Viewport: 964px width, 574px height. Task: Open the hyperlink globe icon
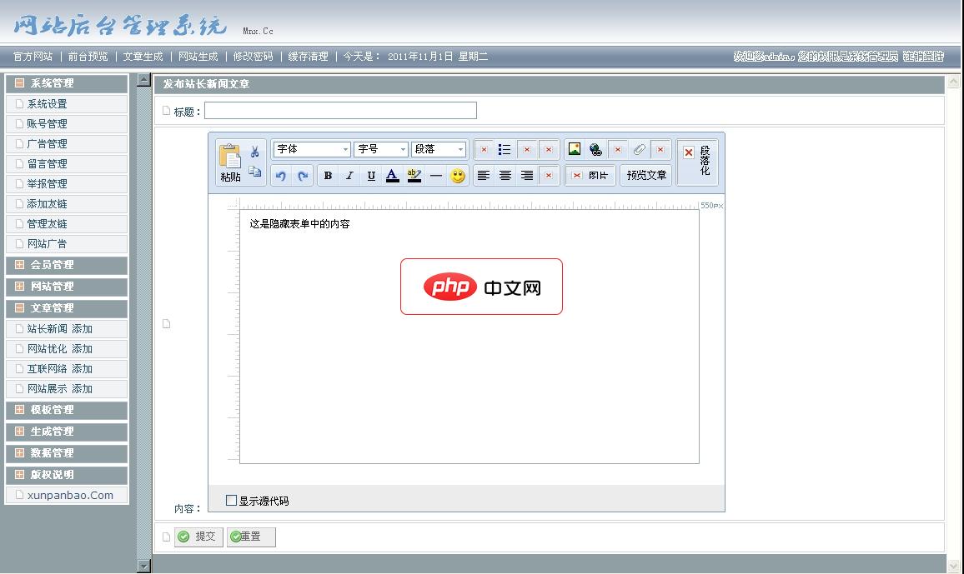[595, 150]
